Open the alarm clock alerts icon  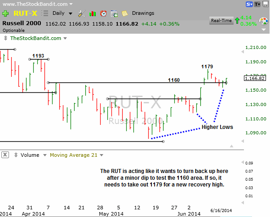(103, 13)
